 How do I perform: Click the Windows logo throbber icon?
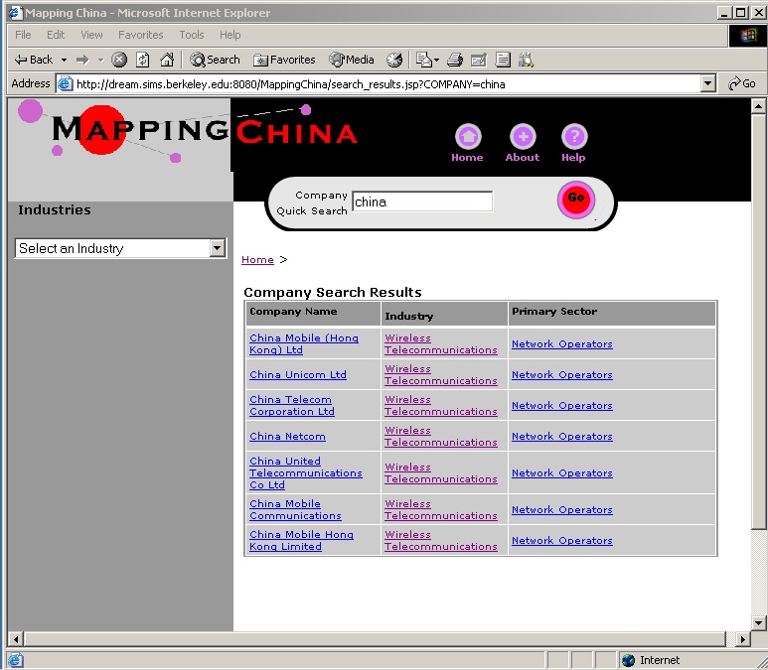[747, 36]
